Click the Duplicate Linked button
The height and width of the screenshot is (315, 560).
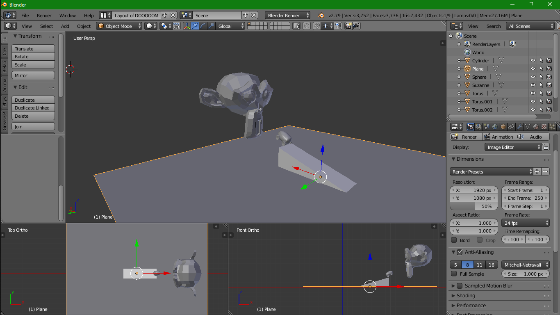[x=33, y=108]
